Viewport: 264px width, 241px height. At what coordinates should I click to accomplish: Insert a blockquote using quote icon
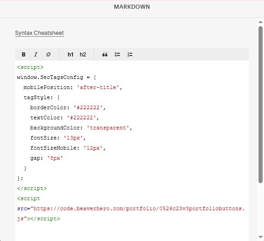105,55
